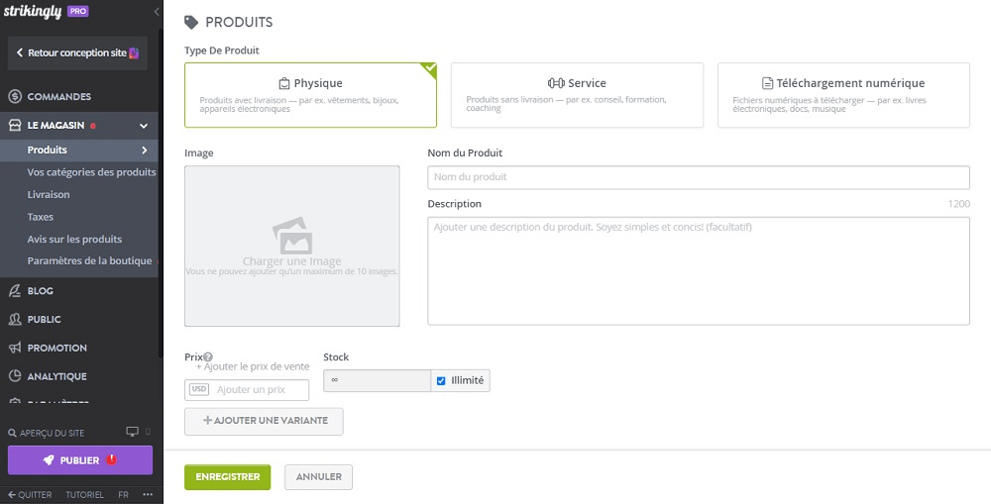
Task: Open the FR language selector
Action: [123, 494]
